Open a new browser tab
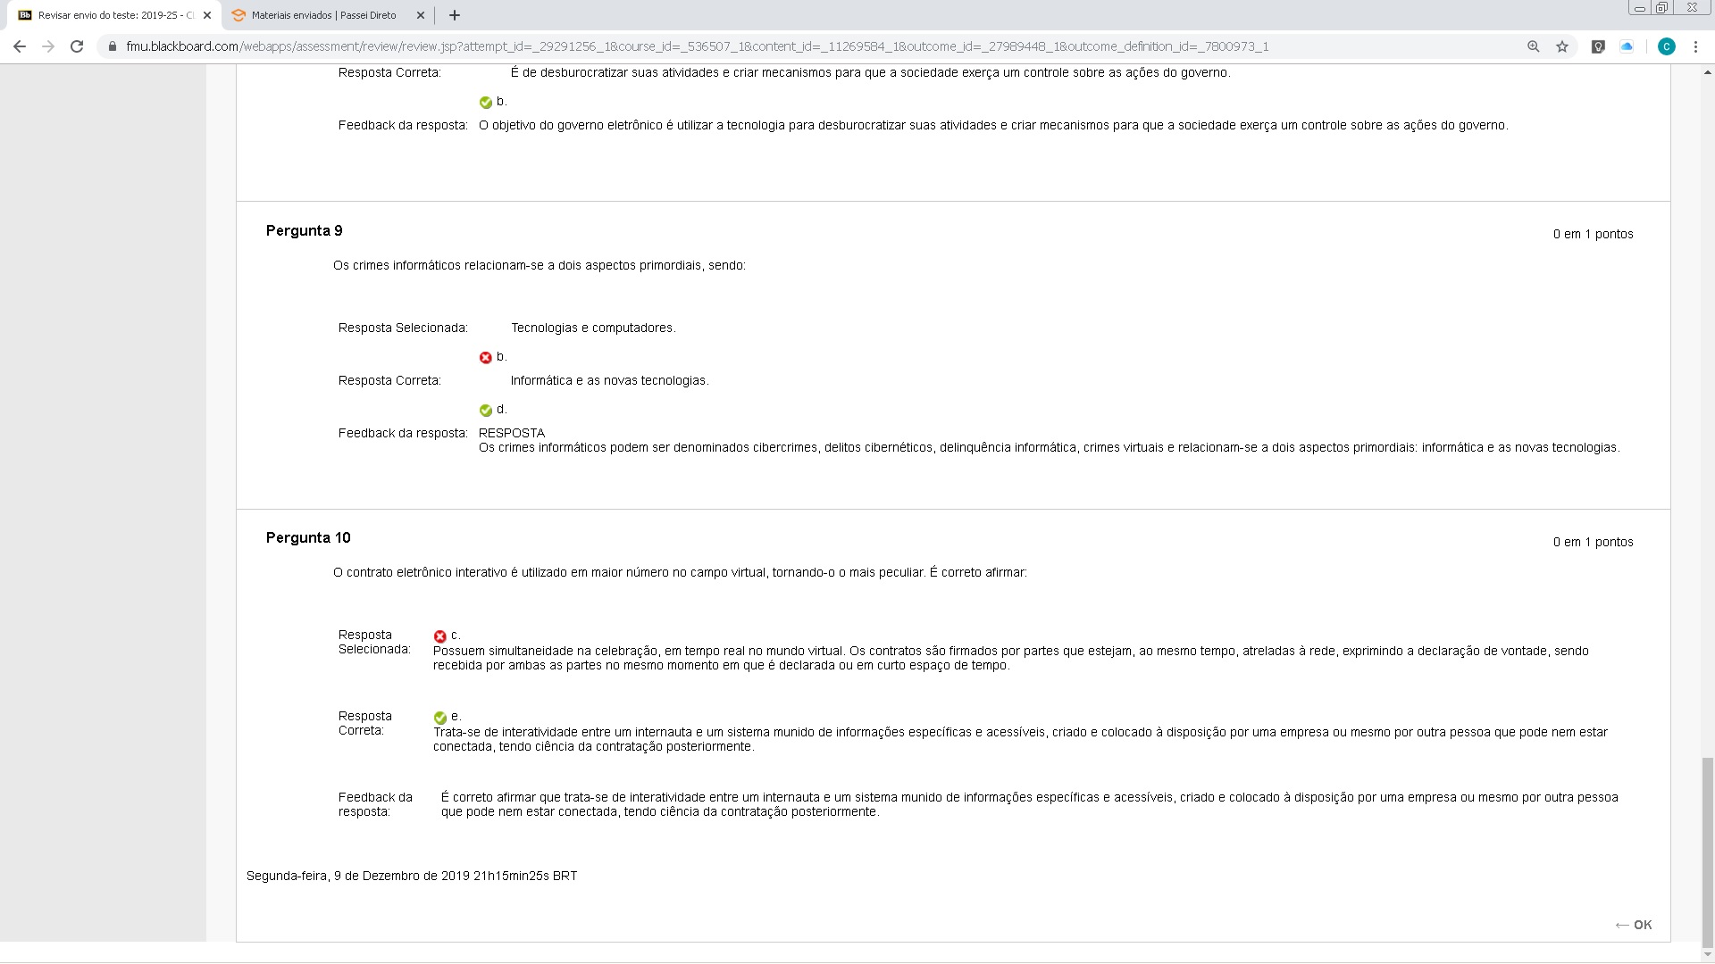 tap(455, 15)
